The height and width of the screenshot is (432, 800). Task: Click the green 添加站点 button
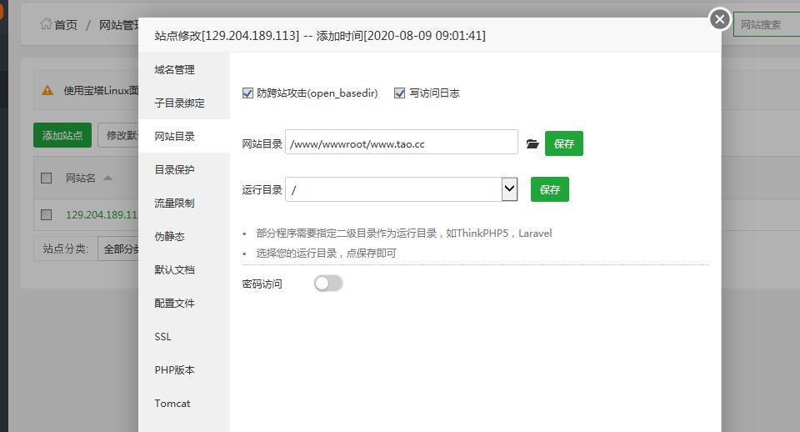click(62, 135)
